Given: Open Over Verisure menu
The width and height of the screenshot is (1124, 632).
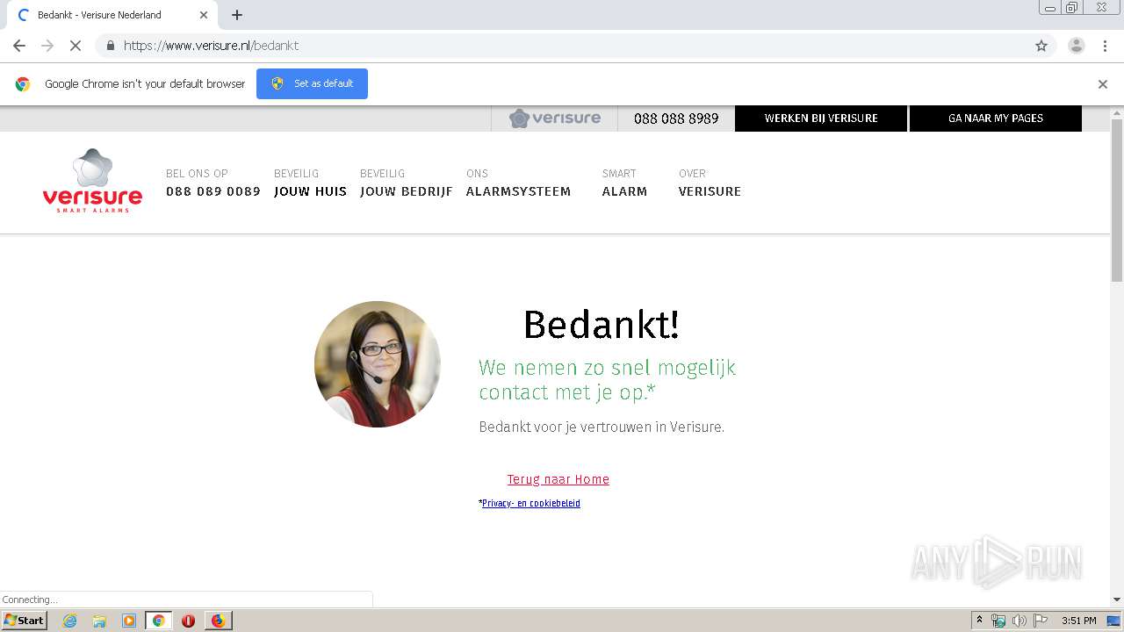Looking at the screenshot, I should [x=710, y=183].
